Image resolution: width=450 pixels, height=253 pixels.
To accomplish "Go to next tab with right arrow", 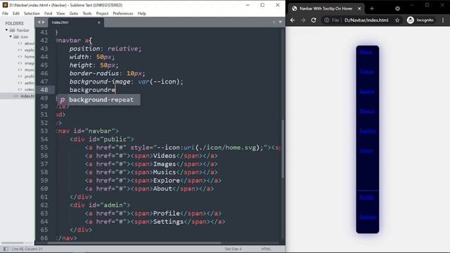I will point(44,22).
